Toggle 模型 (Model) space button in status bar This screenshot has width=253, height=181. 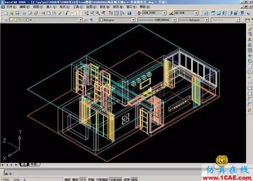pyautogui.click(x=135, y=179)
